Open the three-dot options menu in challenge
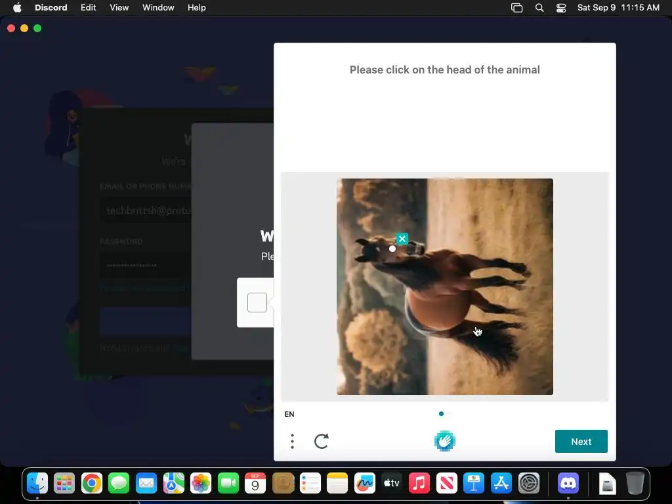672x504 pixels. point(292,441)
